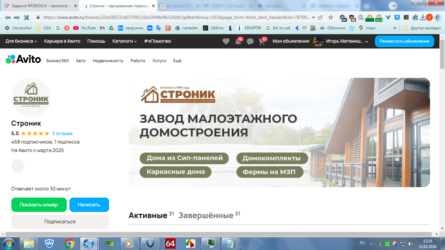The height and width of the screenshot is (250, 445).
Task: Open rutracker bookmark
Action: 186,28
